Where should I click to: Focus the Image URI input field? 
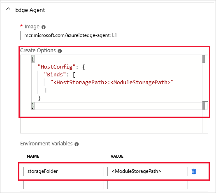(114, 35)
